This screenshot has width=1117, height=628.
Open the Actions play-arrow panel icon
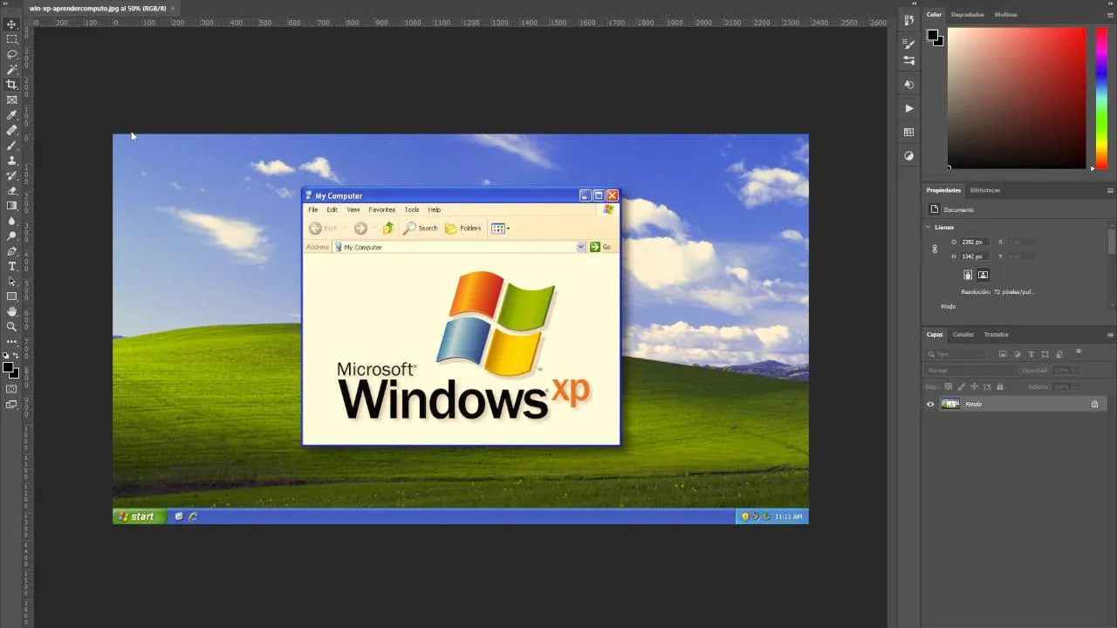click(x=908, y=108)
